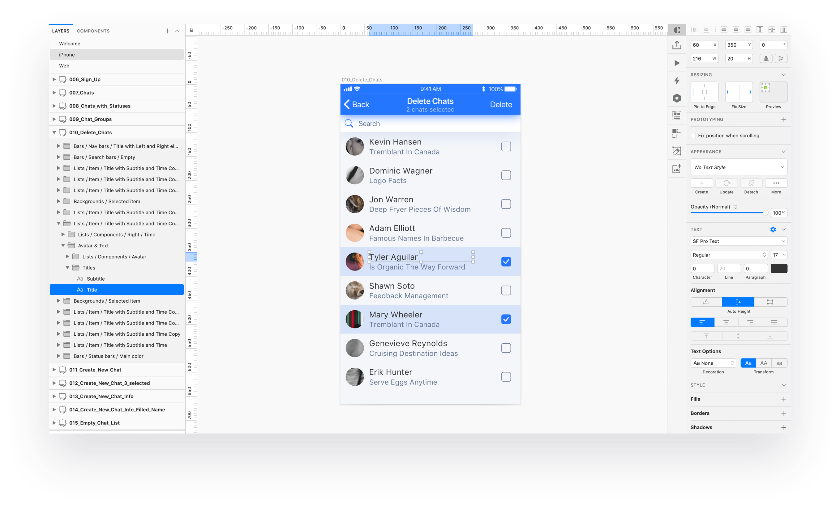
Task: Enable Fix position when scrolling
Action: (x=693, y=136)
